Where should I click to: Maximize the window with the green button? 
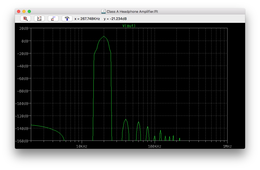(x=29, y=11)
